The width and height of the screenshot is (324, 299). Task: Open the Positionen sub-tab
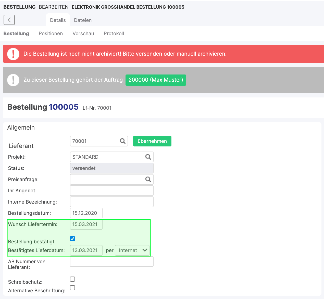point(51,33)
